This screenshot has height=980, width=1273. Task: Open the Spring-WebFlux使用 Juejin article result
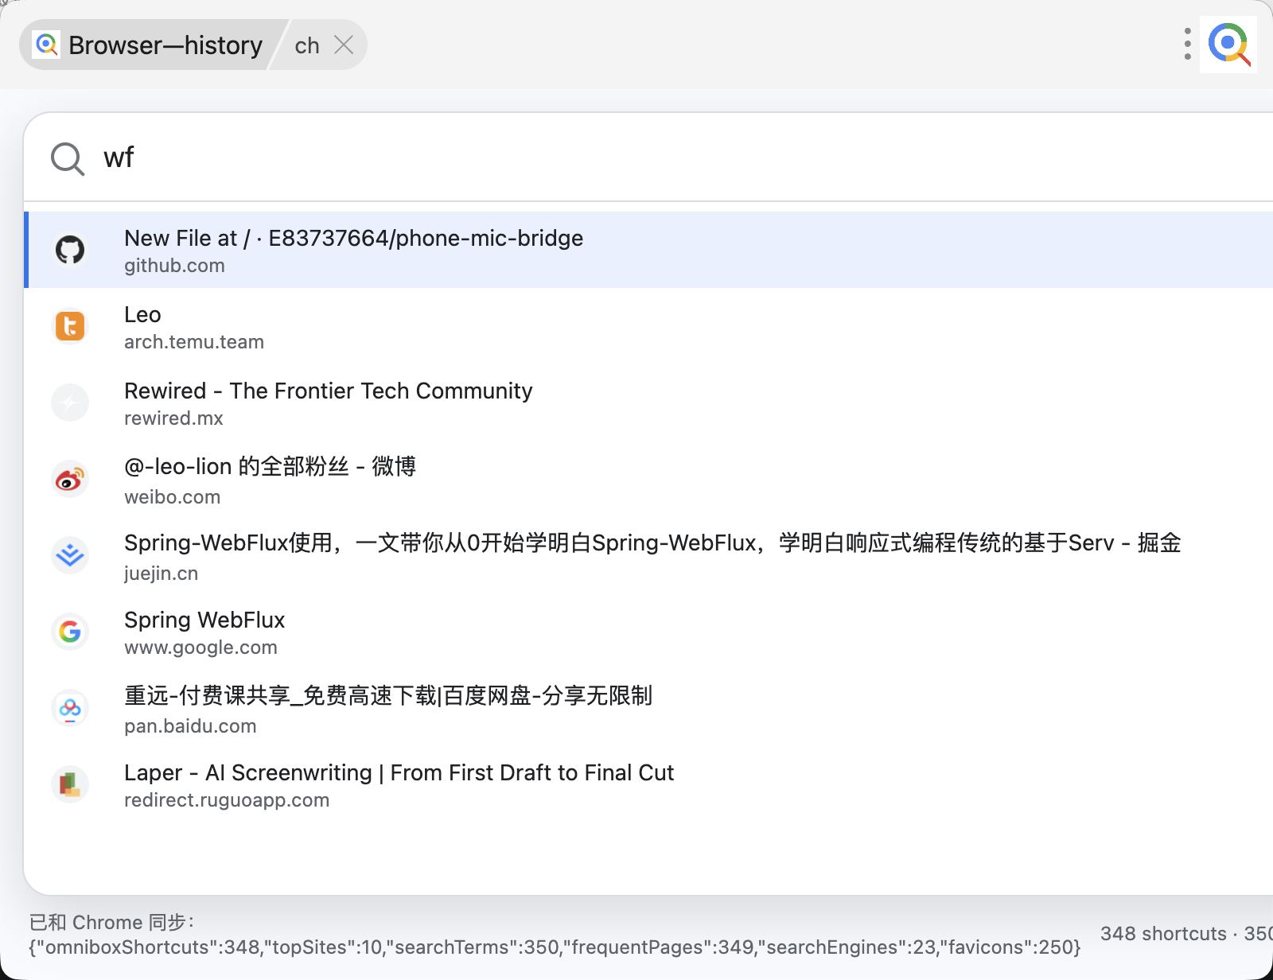pos(648,555)
